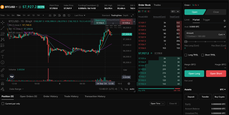Collapse the indicator legend arrow
Image resolution: width=229 pixels, height=115 pixels.
pyautogui.click(x=11, y=36)
